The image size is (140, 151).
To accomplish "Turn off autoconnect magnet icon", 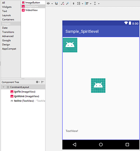I will [x=57, y=4].
